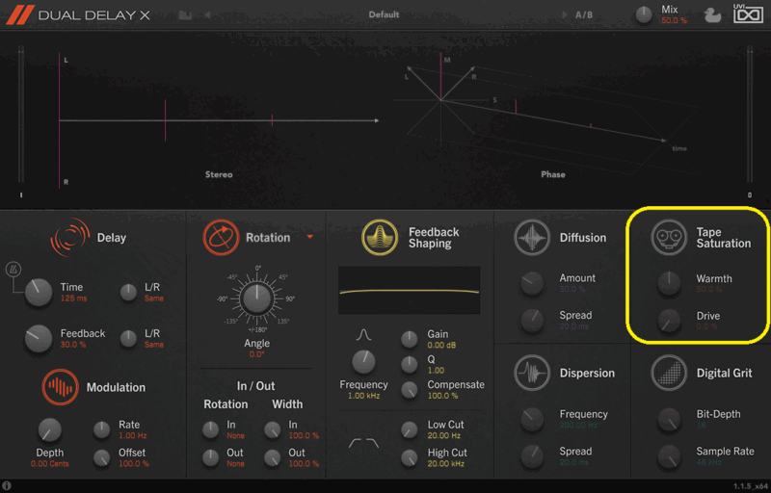This screenshot has width=771, height=493.
Task: Click the Frequency value 1.00 kHz
Action: [x=364, y=396]
